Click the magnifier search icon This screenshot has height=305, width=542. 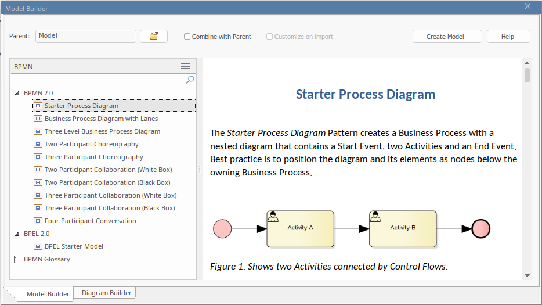pyautogui.click(x=190, y=80)
